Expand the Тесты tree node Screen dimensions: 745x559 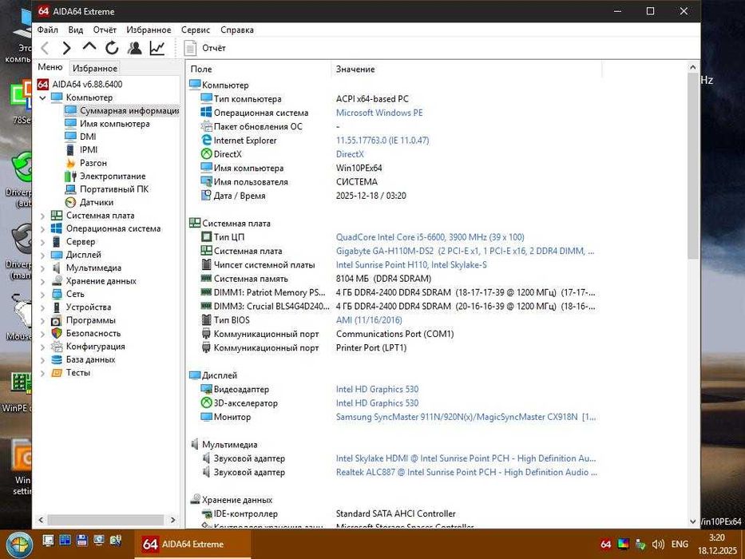pos(43,373)
